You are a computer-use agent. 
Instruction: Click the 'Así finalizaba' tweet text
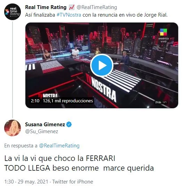[40, 15]
